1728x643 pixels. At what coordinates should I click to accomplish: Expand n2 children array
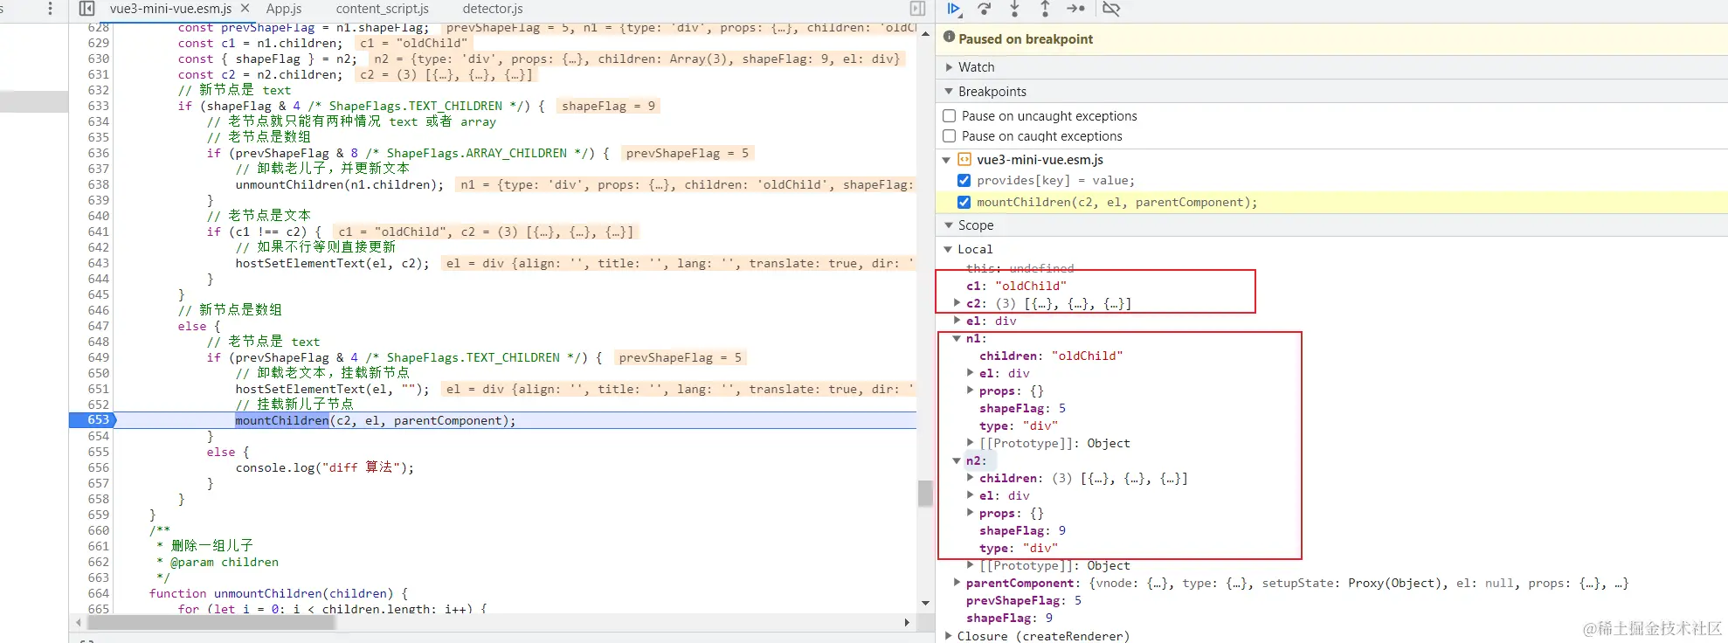(970, 478)
